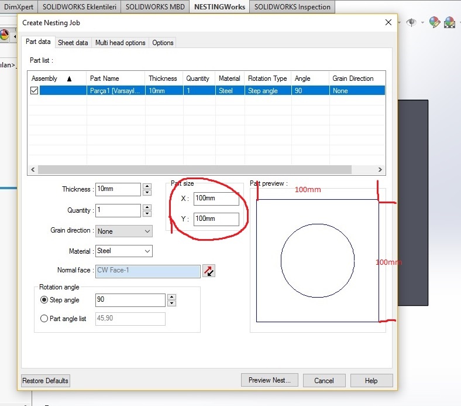Image resolution: width=461 pixels, height=406 pixels.
Task: Click the Part Name column header
Action: [x=116, y=79]
